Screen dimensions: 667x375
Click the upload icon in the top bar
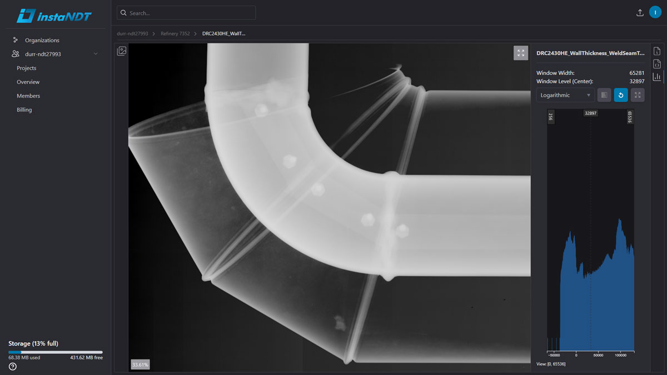tap(640, 13)
